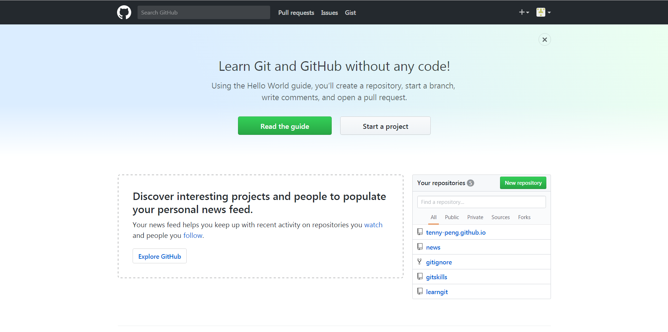This screenshot has width=668, height=332.
Task: Click the Your repositories heading
Action: 441,183
